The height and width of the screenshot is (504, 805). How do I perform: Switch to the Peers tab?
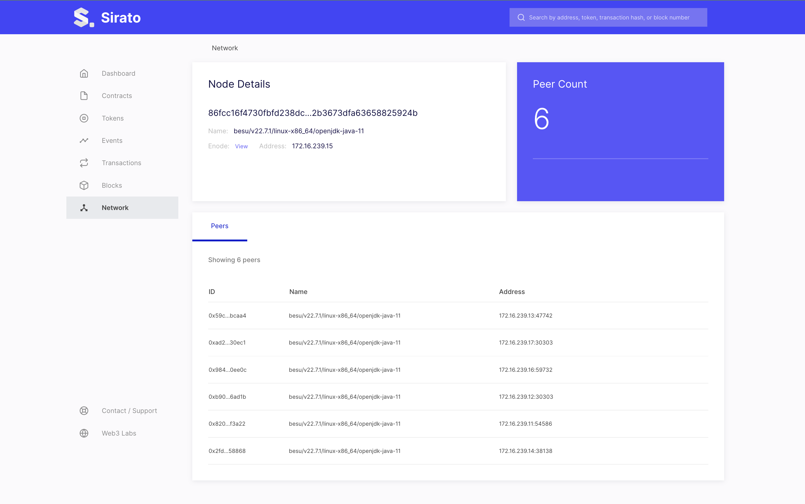[219, 226]
